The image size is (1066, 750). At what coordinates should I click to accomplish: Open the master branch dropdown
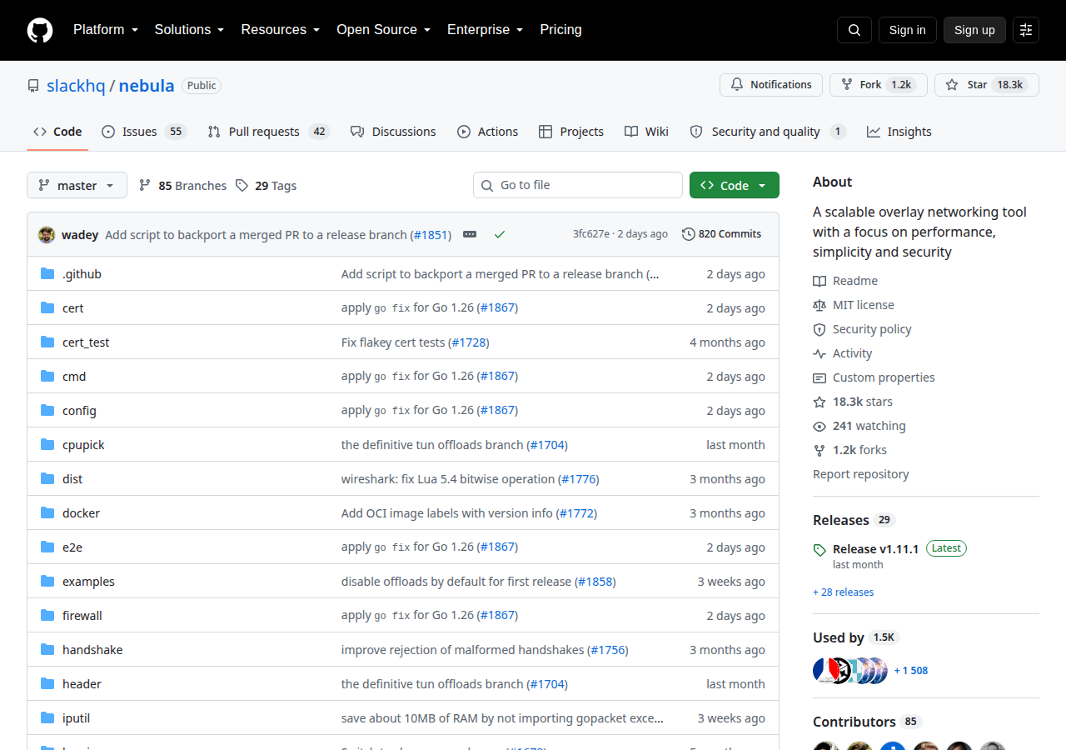77,185
